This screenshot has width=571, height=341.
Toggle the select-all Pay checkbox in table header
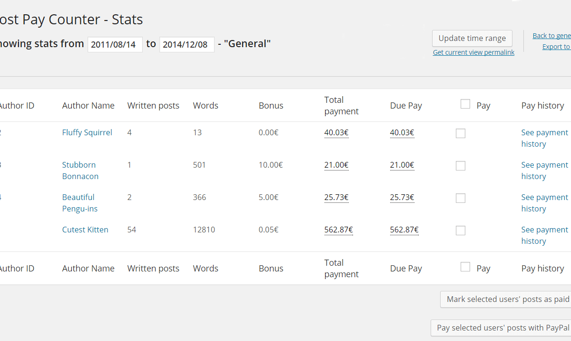(x=465, y=104)
